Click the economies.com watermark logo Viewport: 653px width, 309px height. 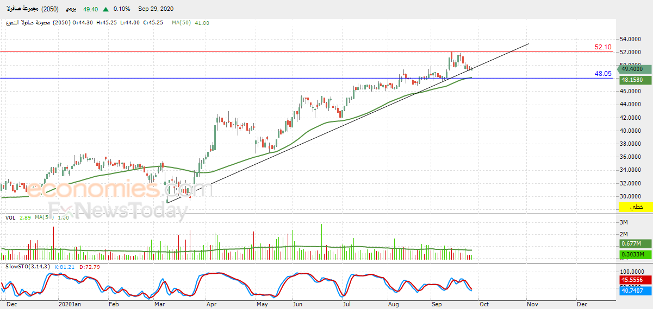tap(120, 190)
